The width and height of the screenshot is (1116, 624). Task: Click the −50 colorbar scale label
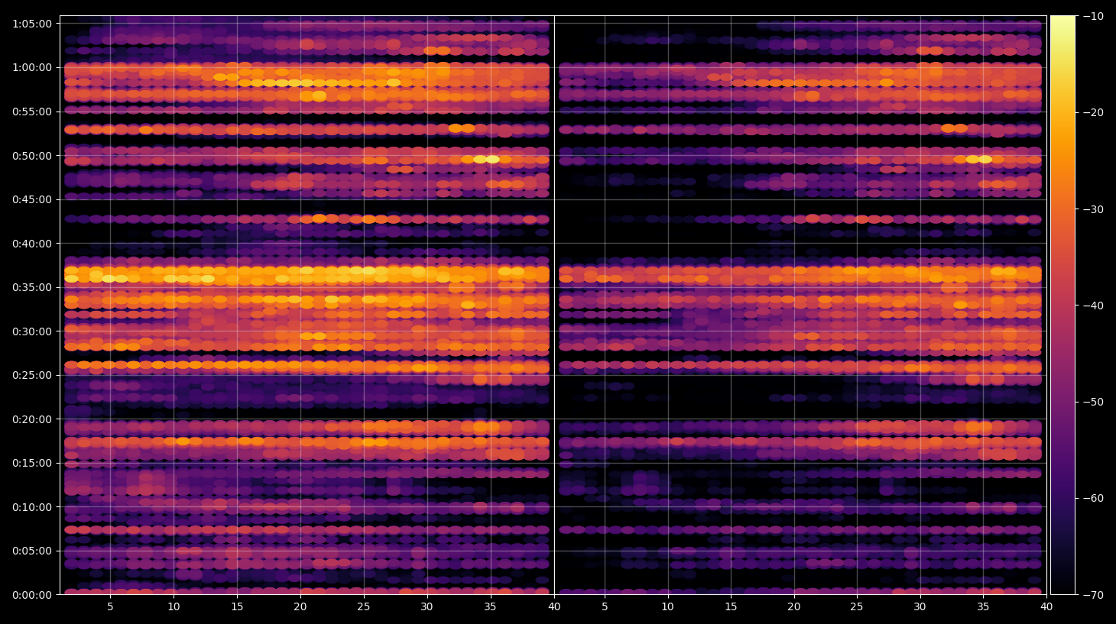[1094, 402]
